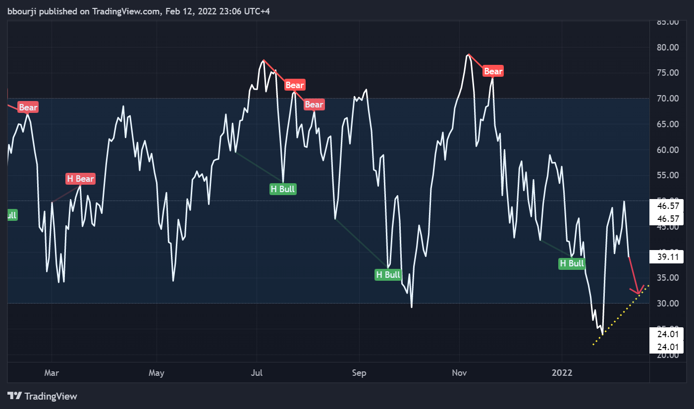Click the 60.00 price axis label
Image resolution: width=694 pixels, height=409 pixels.
[668, 150]
